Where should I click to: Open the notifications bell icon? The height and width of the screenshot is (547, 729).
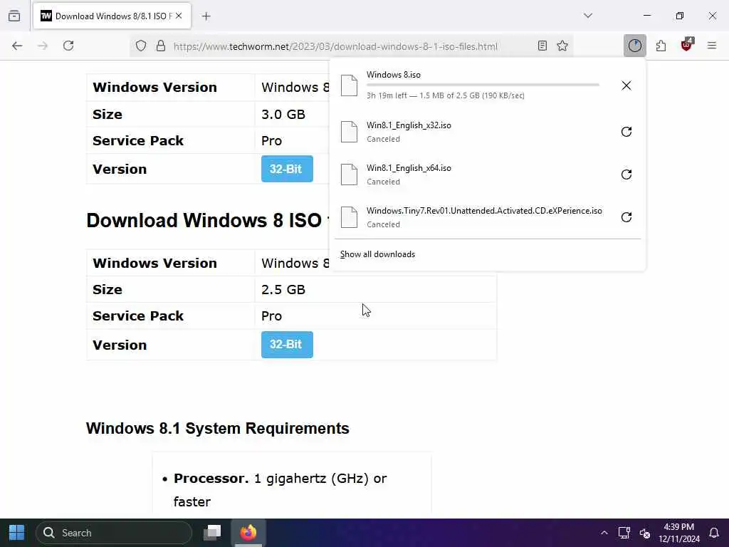click(714, 533)
